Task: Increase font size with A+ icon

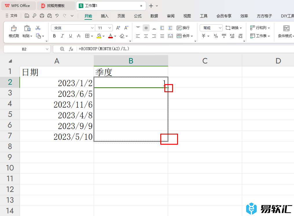Action: pyautogui.click(x=118, y=28)
